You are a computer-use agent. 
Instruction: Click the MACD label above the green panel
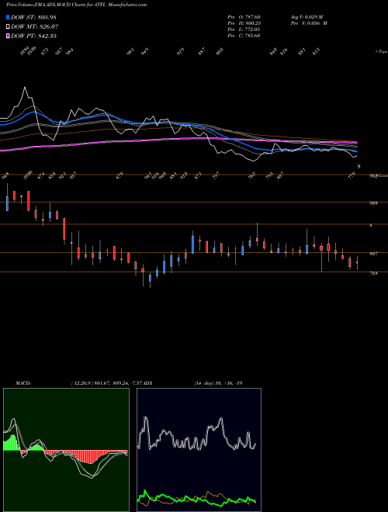coord(23,383)
